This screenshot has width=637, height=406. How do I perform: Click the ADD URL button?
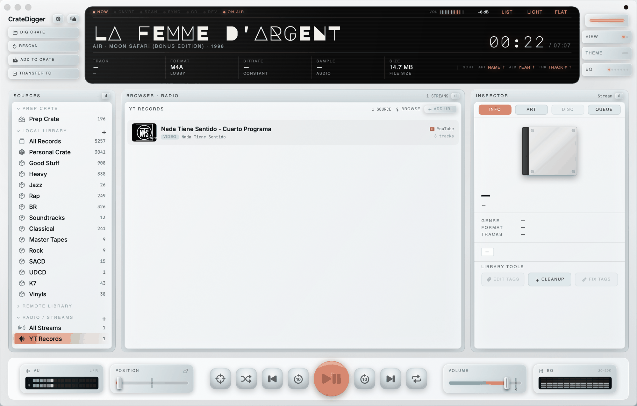point(440,109)
